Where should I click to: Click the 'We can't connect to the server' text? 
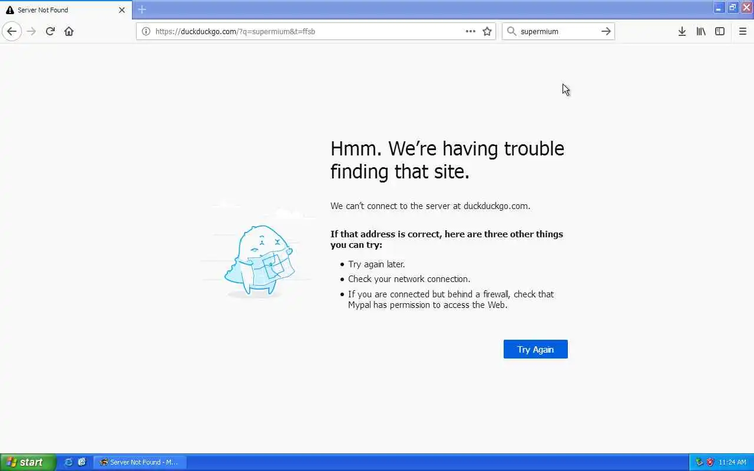click(430, 206)
